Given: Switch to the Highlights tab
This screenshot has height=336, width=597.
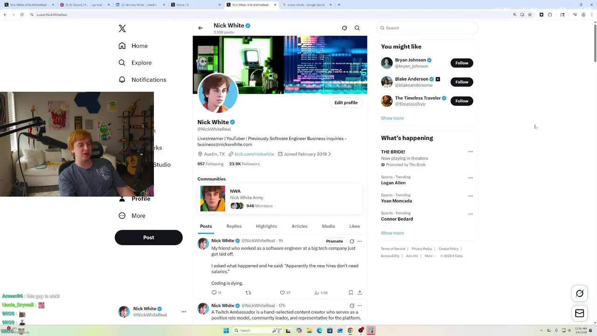Looking at the screenshot, I should point(266,226).
